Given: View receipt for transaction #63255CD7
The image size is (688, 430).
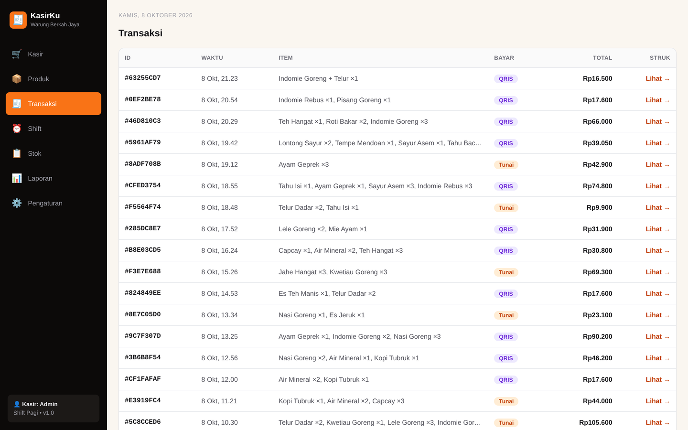Looking at the screenshot, I should (x=658, y=78).
